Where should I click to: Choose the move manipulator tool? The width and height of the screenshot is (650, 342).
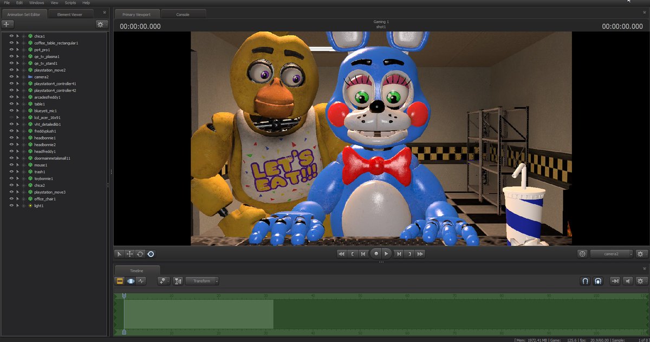pyautogui.click(x=130, y=253)
